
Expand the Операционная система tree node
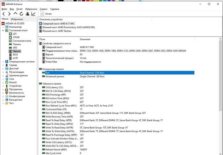(3, 62)
